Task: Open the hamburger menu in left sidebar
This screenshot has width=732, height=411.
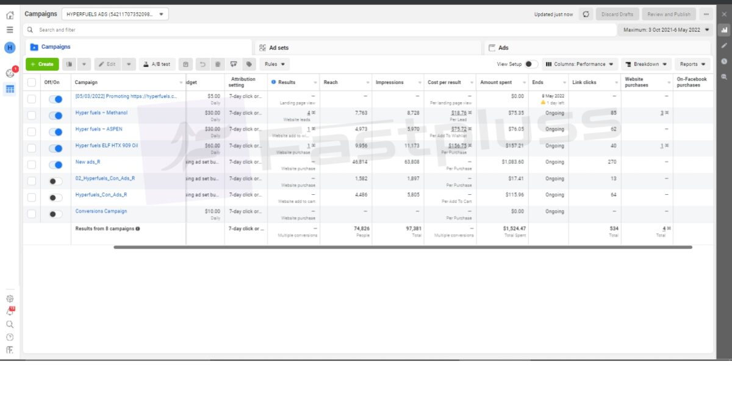Action: pos(10,29)
